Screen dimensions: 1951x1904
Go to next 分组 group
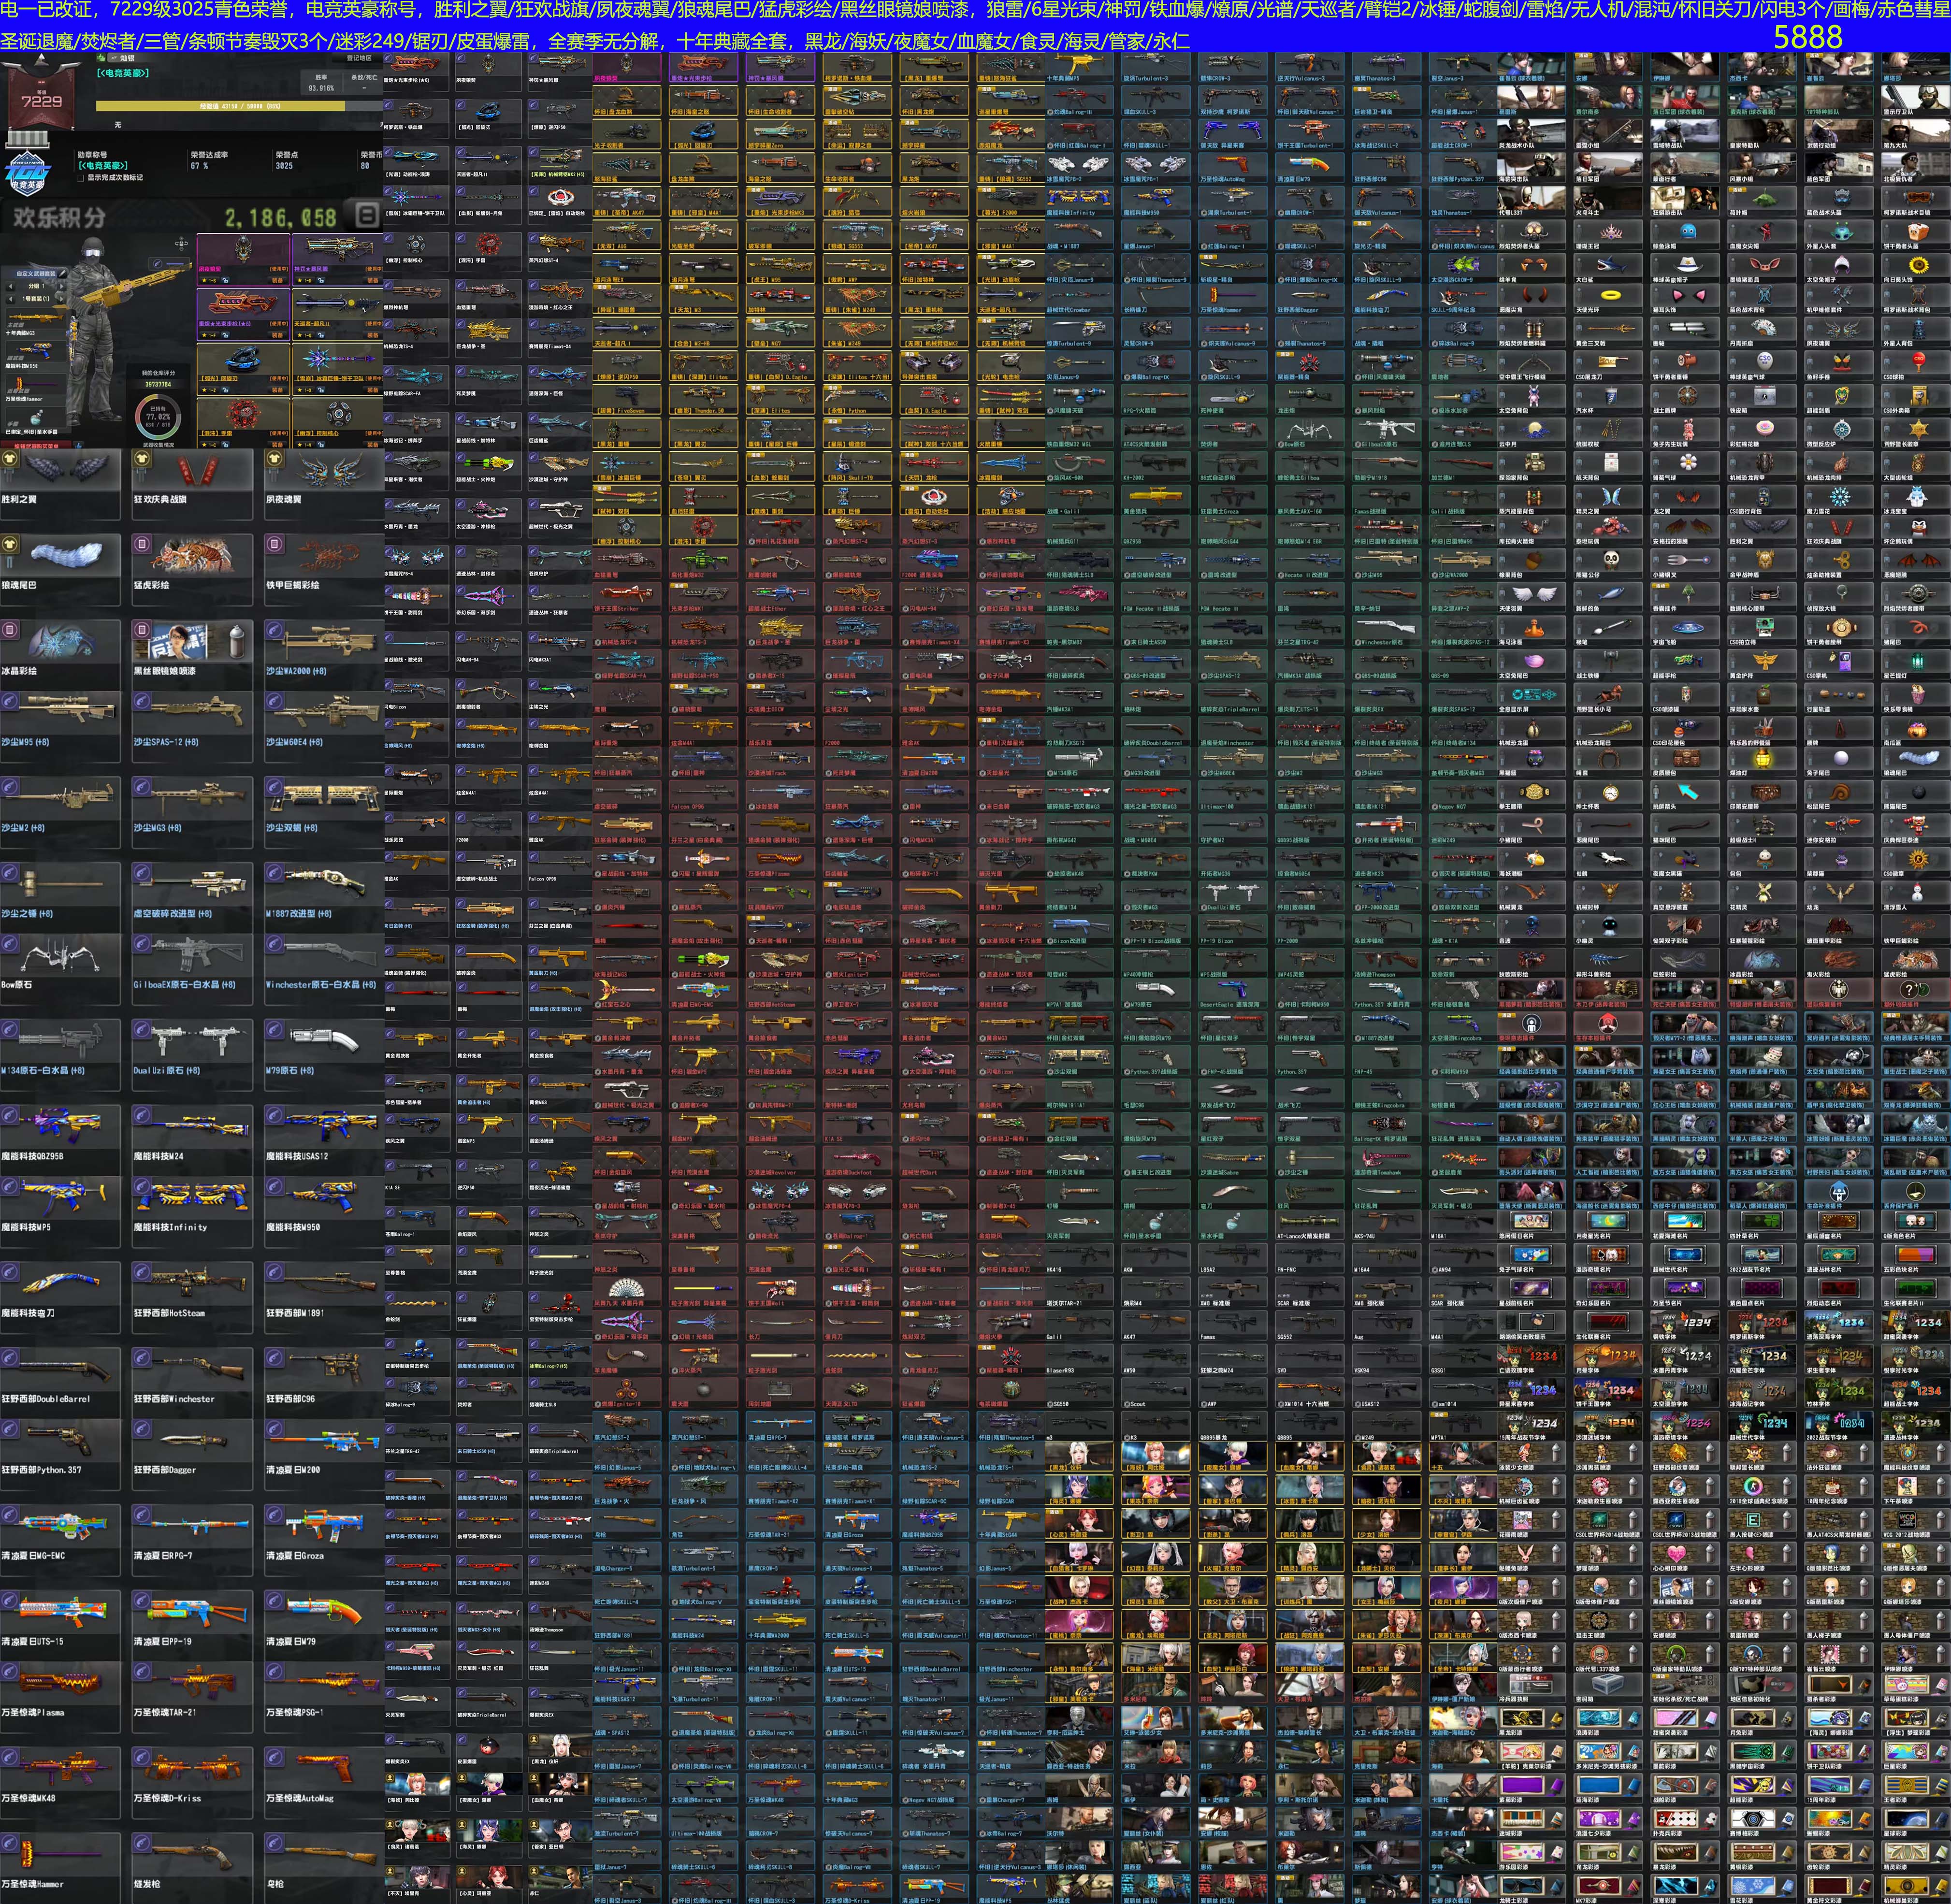tap(60, 286)
